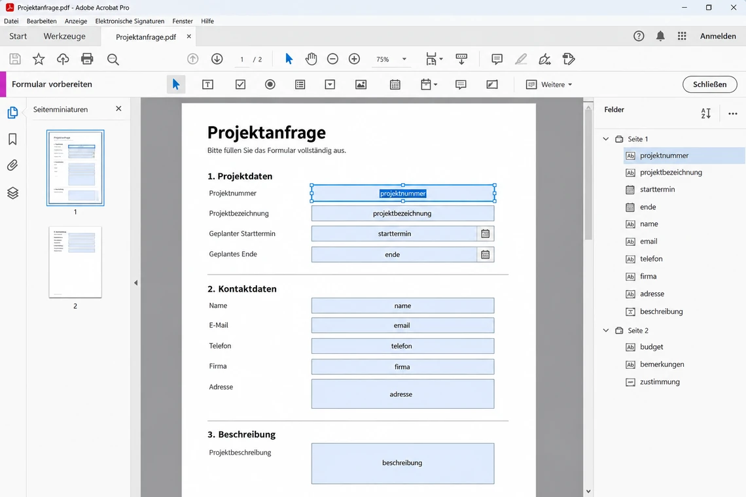Open the Layers side panel
Screen dimensions: 746x497
(13, 193)
